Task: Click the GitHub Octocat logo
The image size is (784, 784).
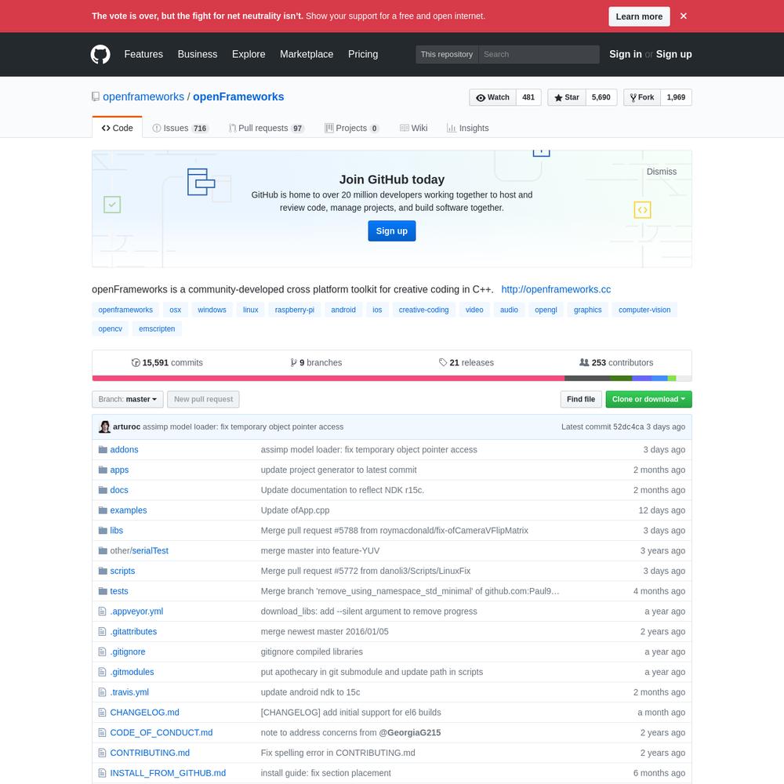Action: pos(100,54)
